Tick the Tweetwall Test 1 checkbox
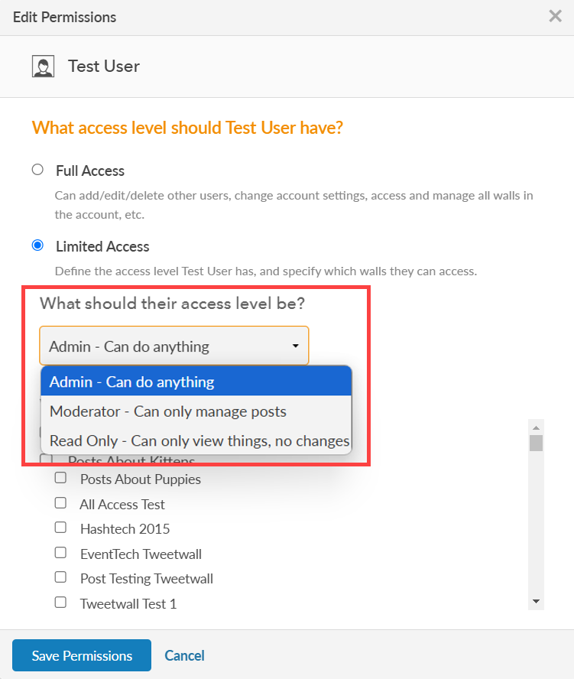Screen dimensions: 574x679 point(60,603)
